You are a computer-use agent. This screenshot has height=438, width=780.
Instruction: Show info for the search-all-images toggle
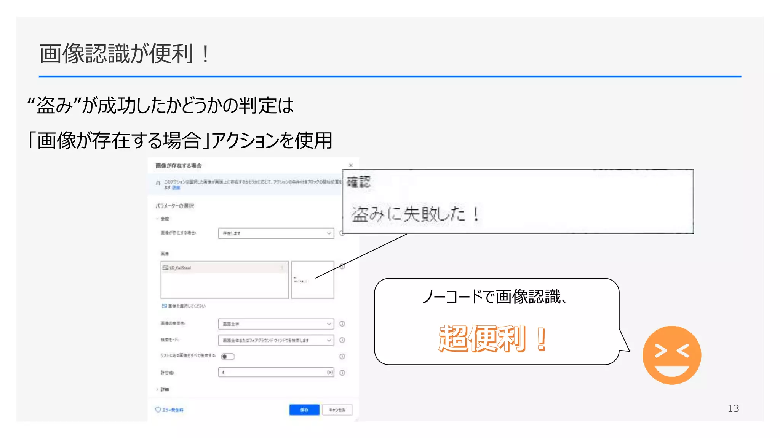(x=342, y=357)
